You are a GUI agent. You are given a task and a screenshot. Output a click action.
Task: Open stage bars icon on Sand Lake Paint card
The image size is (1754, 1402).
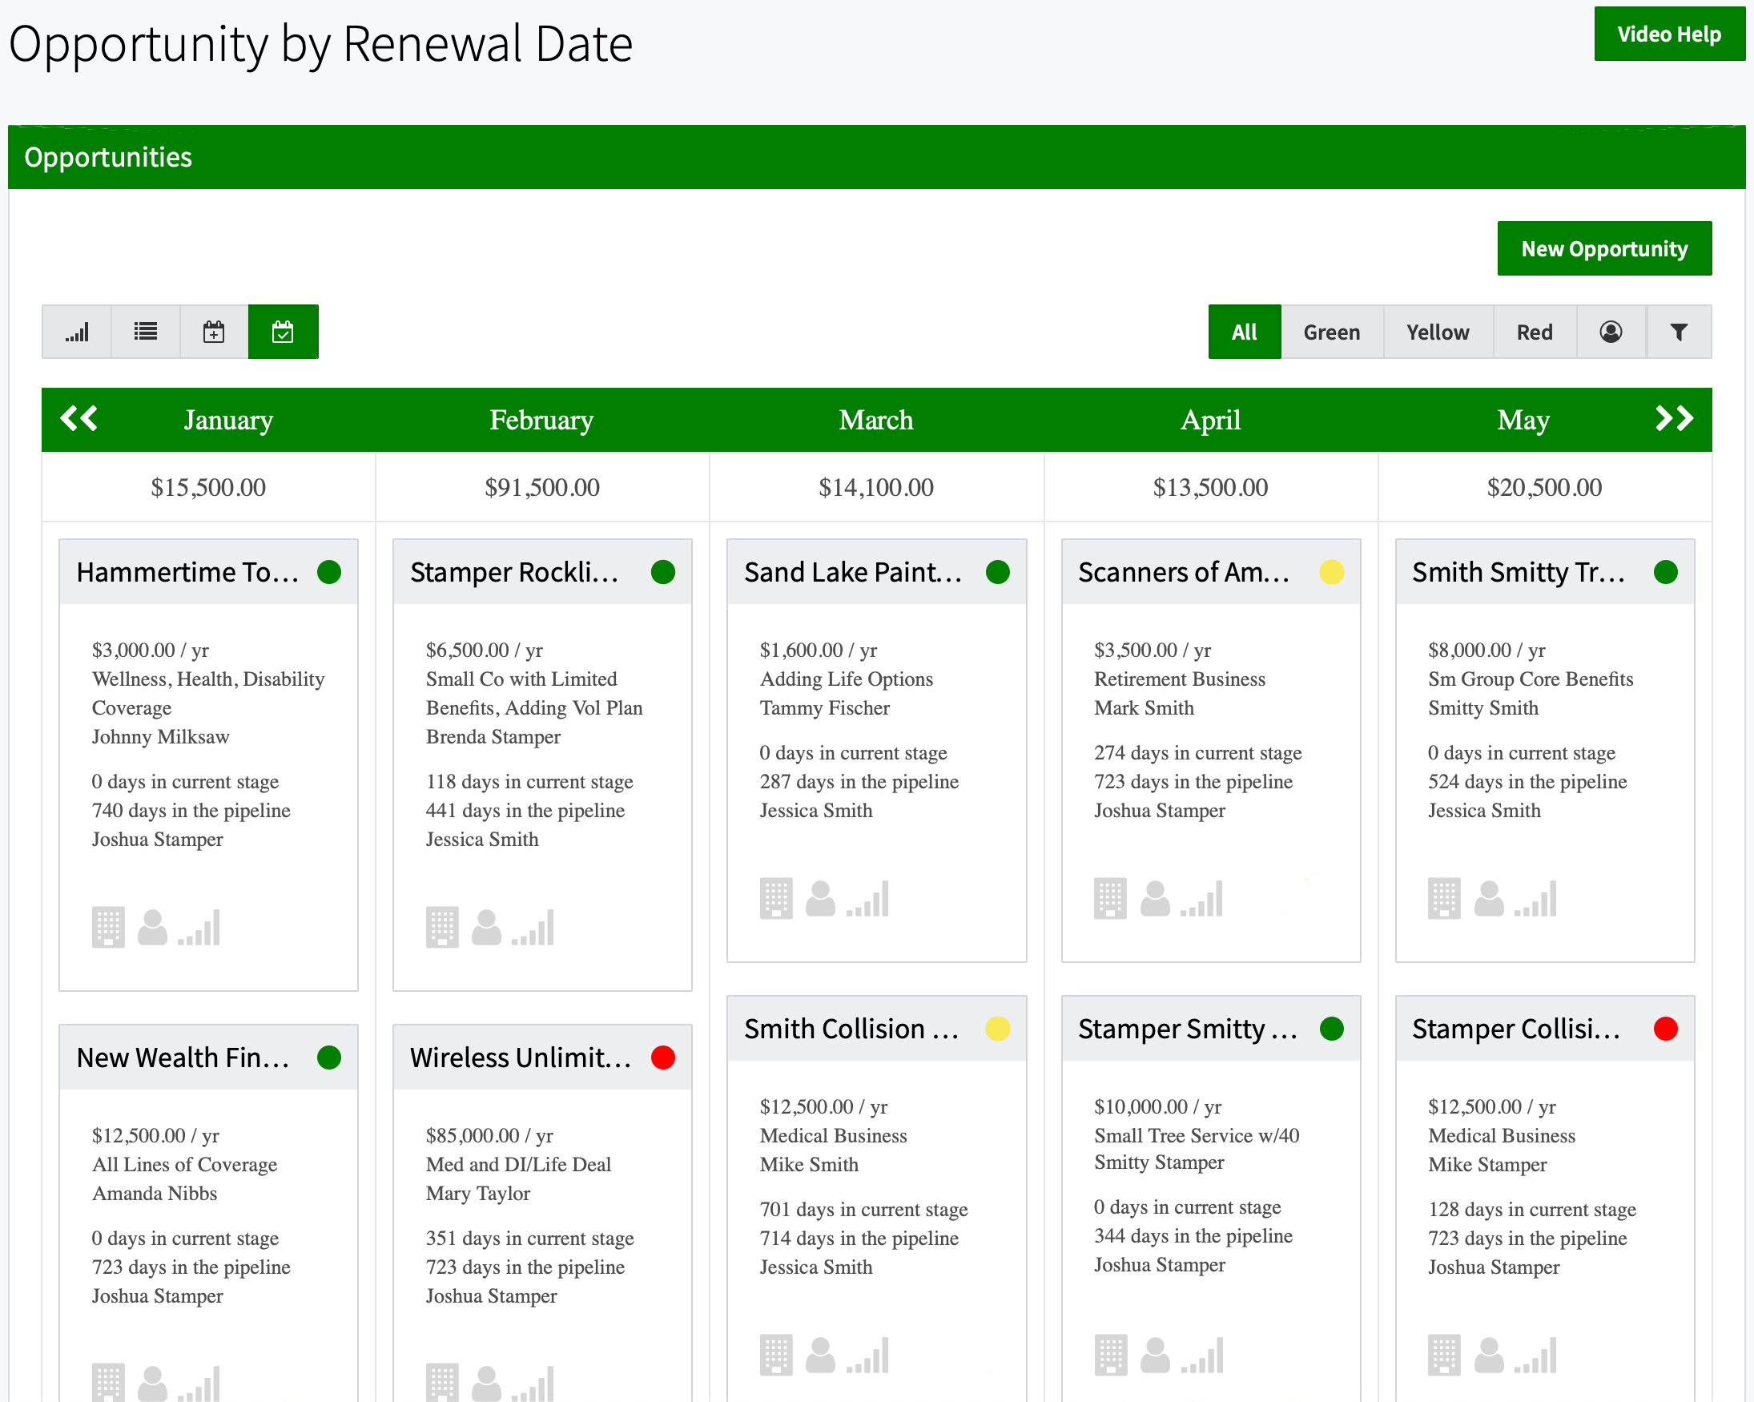tap(867, 899)
